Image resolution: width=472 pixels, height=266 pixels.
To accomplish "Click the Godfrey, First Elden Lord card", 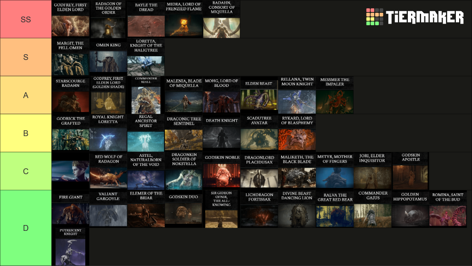I will click(70, 19).
